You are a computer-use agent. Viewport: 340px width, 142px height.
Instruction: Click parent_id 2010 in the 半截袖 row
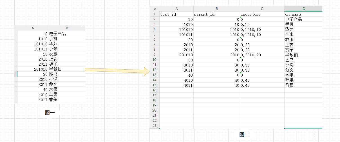click(217, 55)
